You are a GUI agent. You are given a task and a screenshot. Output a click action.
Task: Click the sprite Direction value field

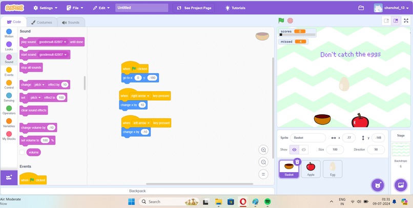(x=376, y=150)
